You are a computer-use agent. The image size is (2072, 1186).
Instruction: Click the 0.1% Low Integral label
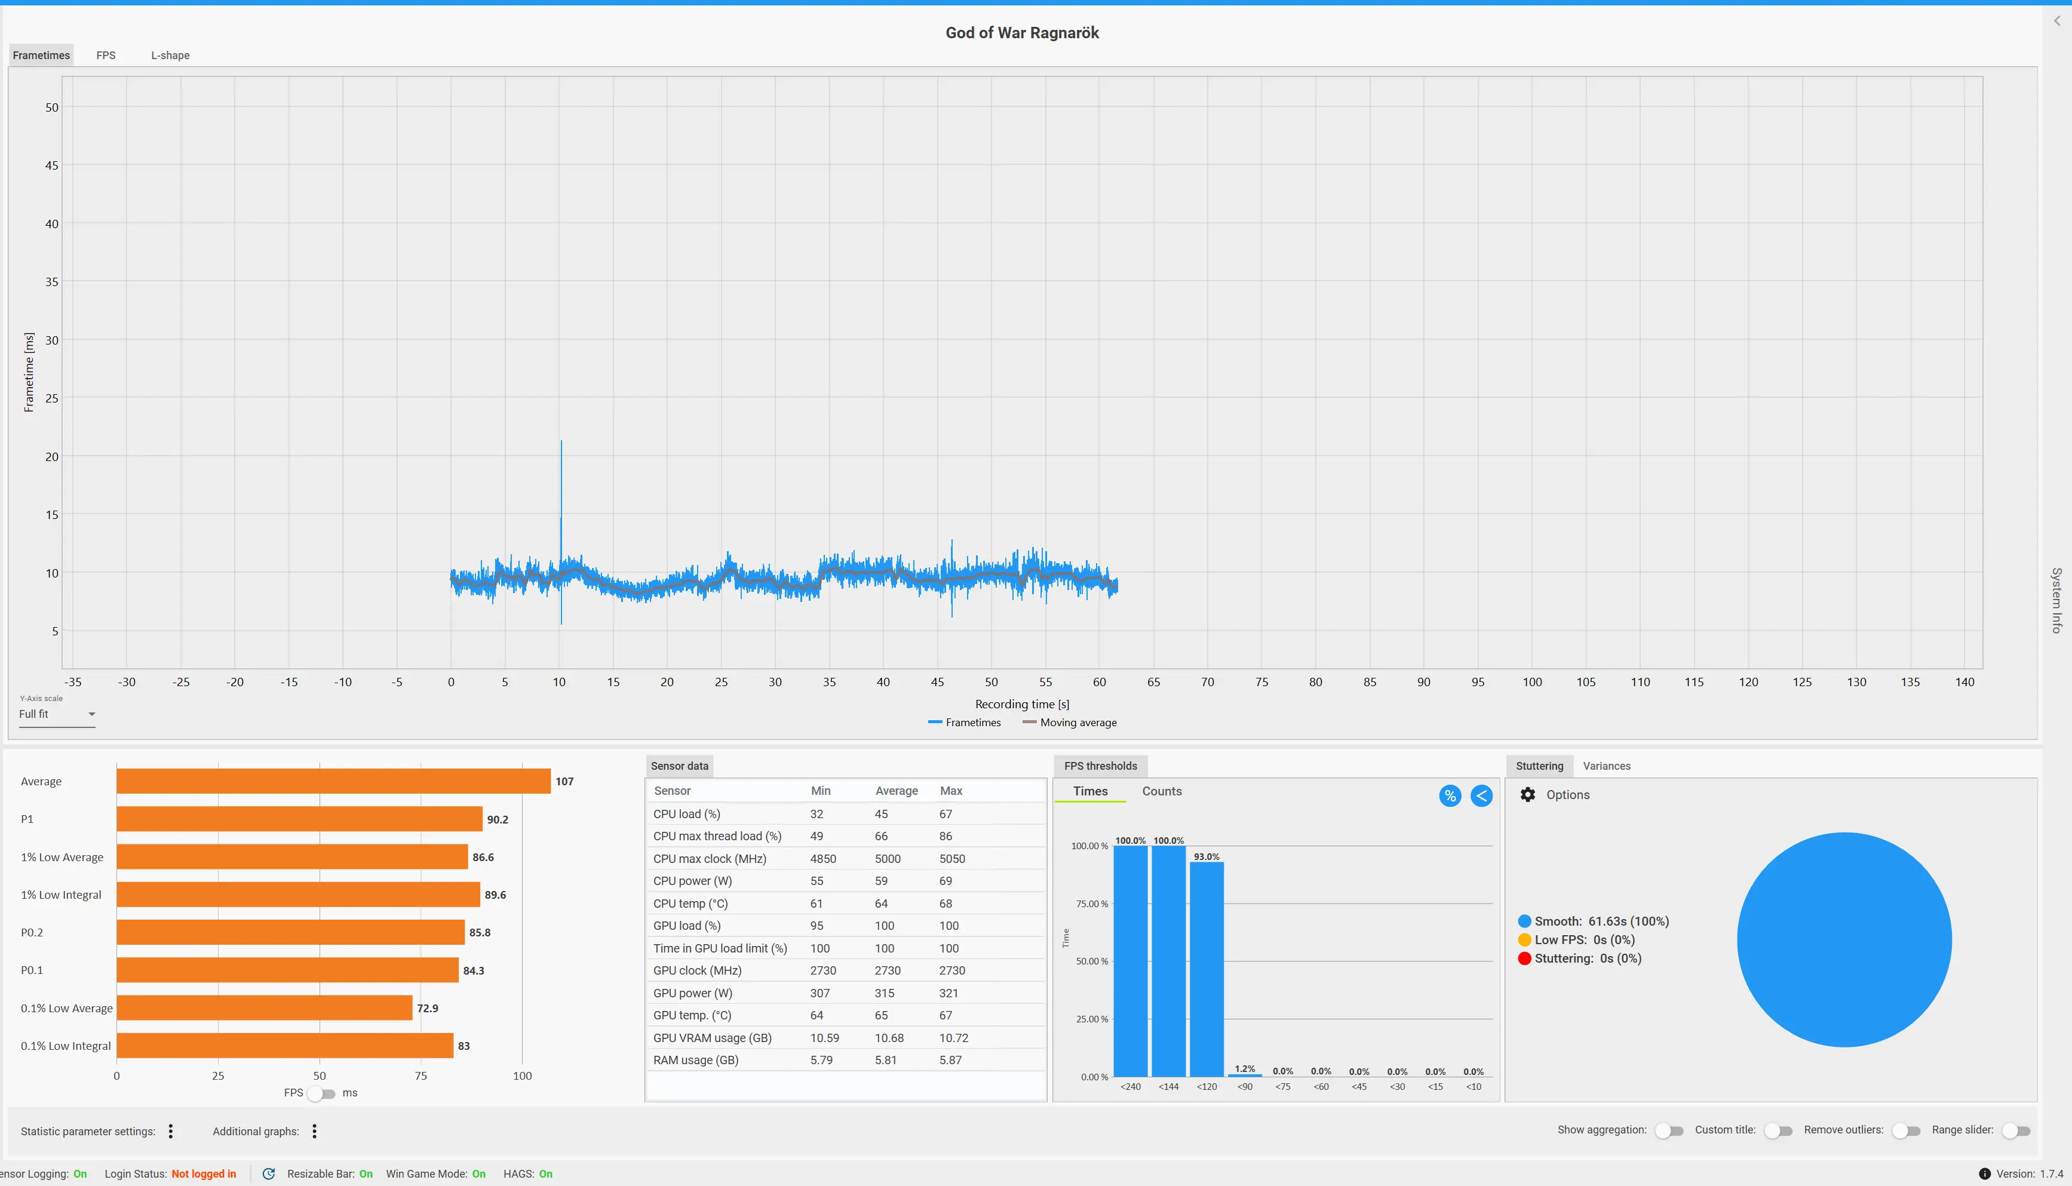click(66, 1046)
